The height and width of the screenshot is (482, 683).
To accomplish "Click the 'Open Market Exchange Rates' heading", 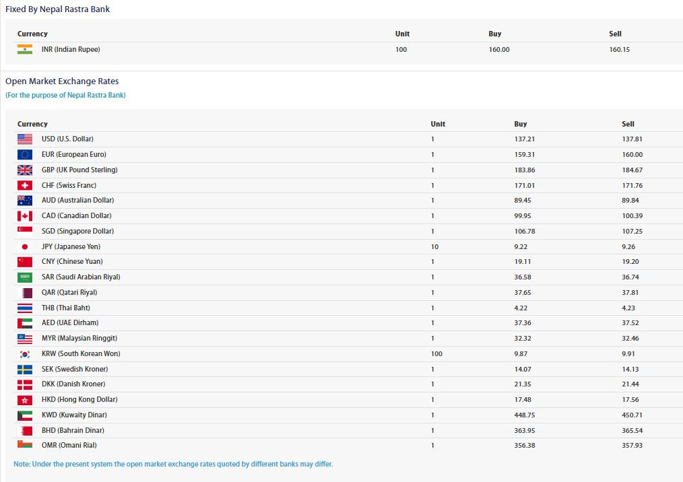I will (62, 81).
